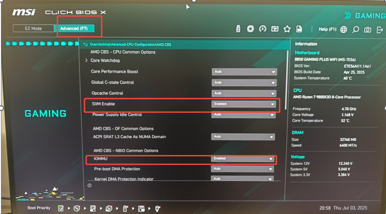Open search with the magnifier icon
386x214 pixels.
point(356,30)
